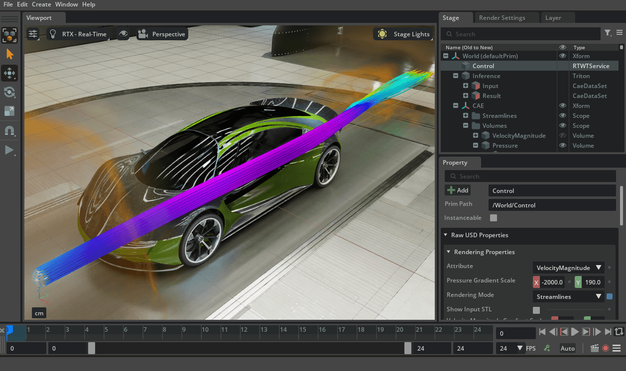Screen dimensions: 626x371
Task: Enable the snap magnet tool
Action: 9,130
